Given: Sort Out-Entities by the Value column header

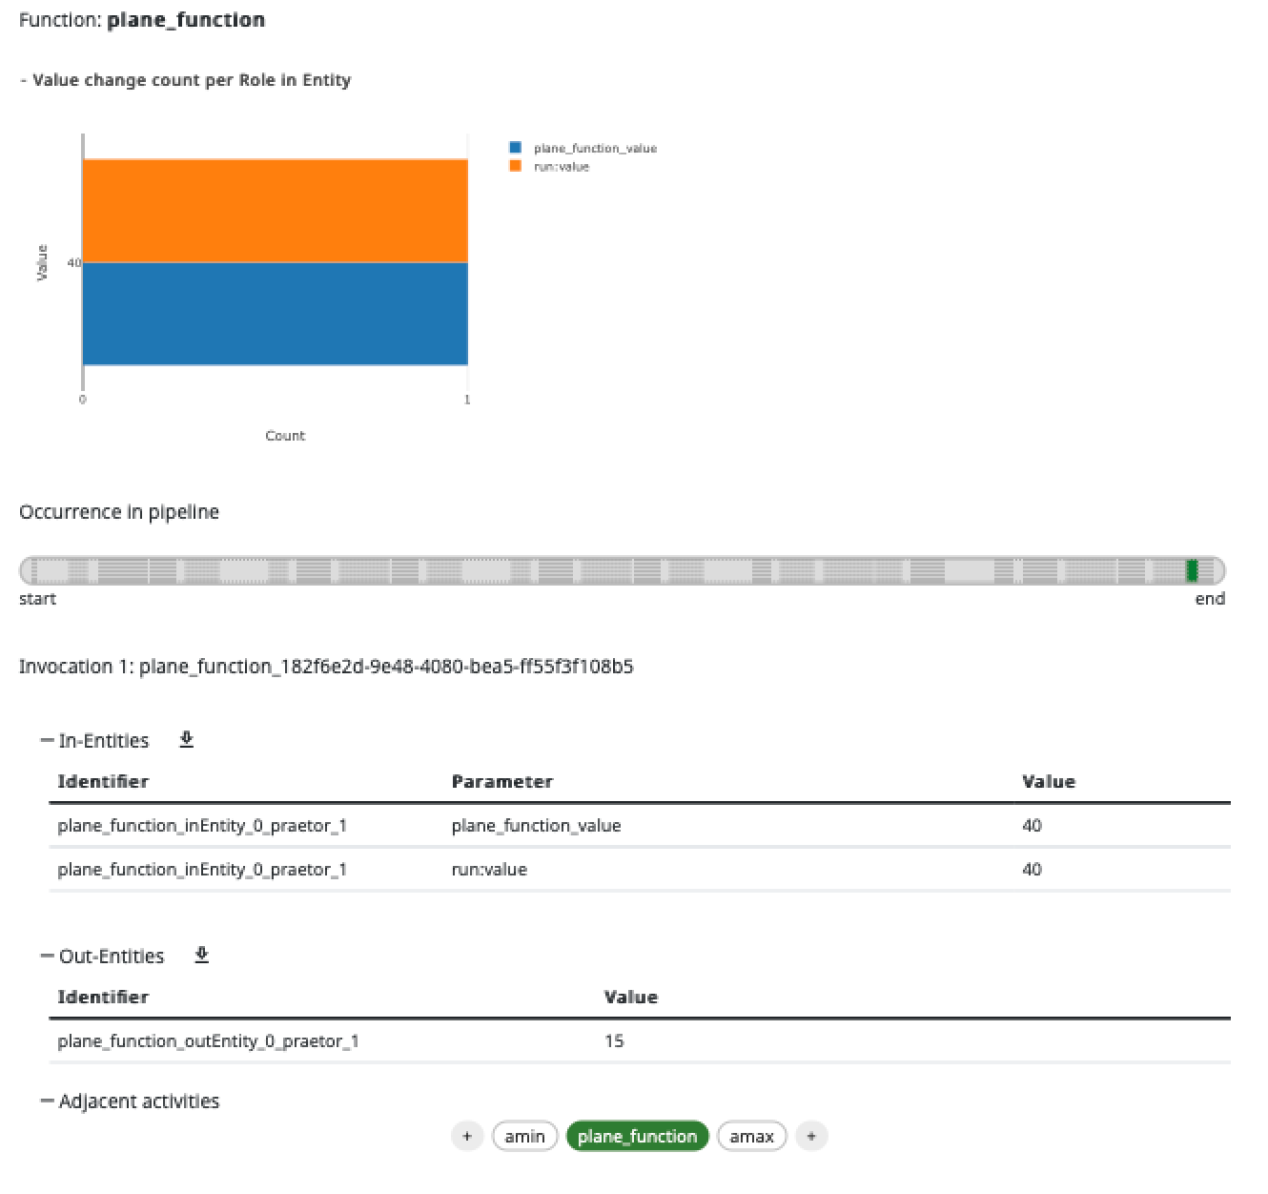Looking at the screenshot, I should click(630, 998).
